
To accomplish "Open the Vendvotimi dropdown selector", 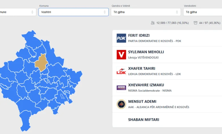I will [x=203, y=12].
